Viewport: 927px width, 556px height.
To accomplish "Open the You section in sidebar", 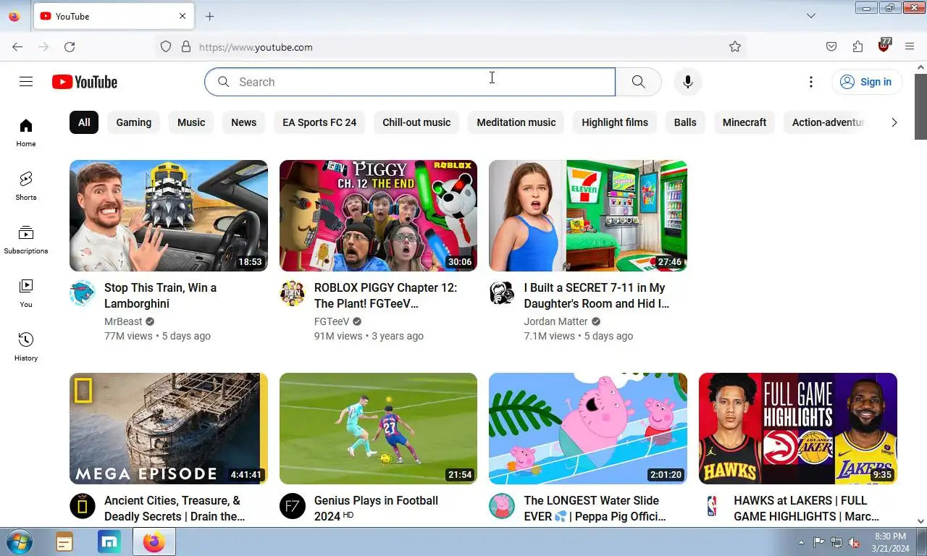I will coord(26,293).
